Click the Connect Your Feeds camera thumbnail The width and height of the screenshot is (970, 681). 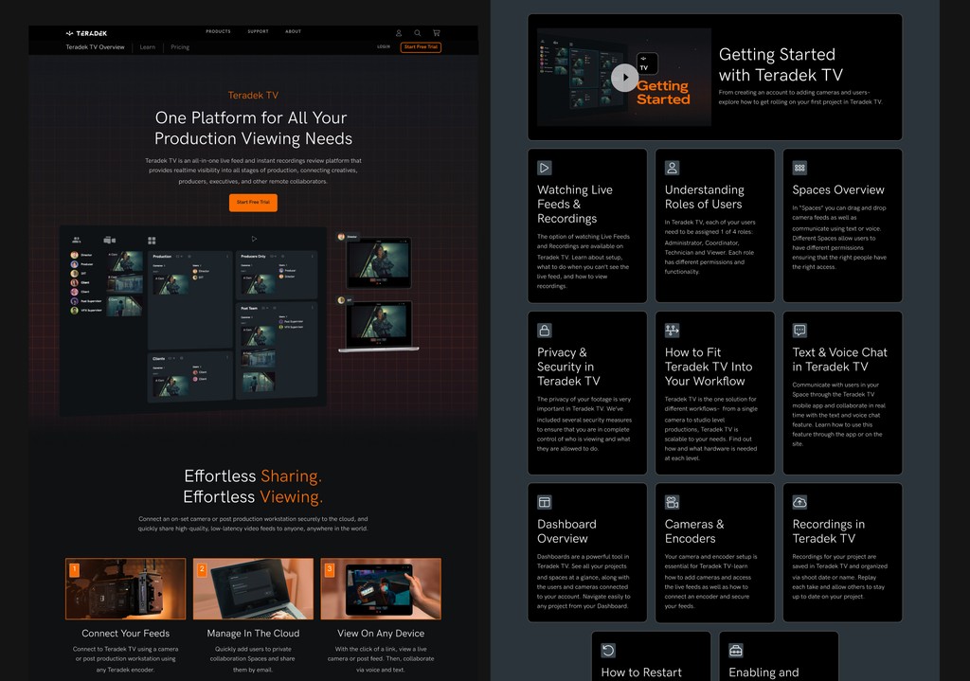(x=126, y=589)
